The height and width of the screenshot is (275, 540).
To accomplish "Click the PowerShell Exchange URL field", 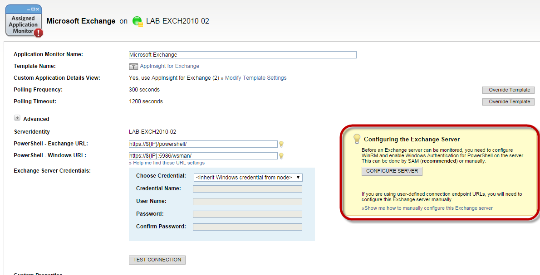I will 203,144.
